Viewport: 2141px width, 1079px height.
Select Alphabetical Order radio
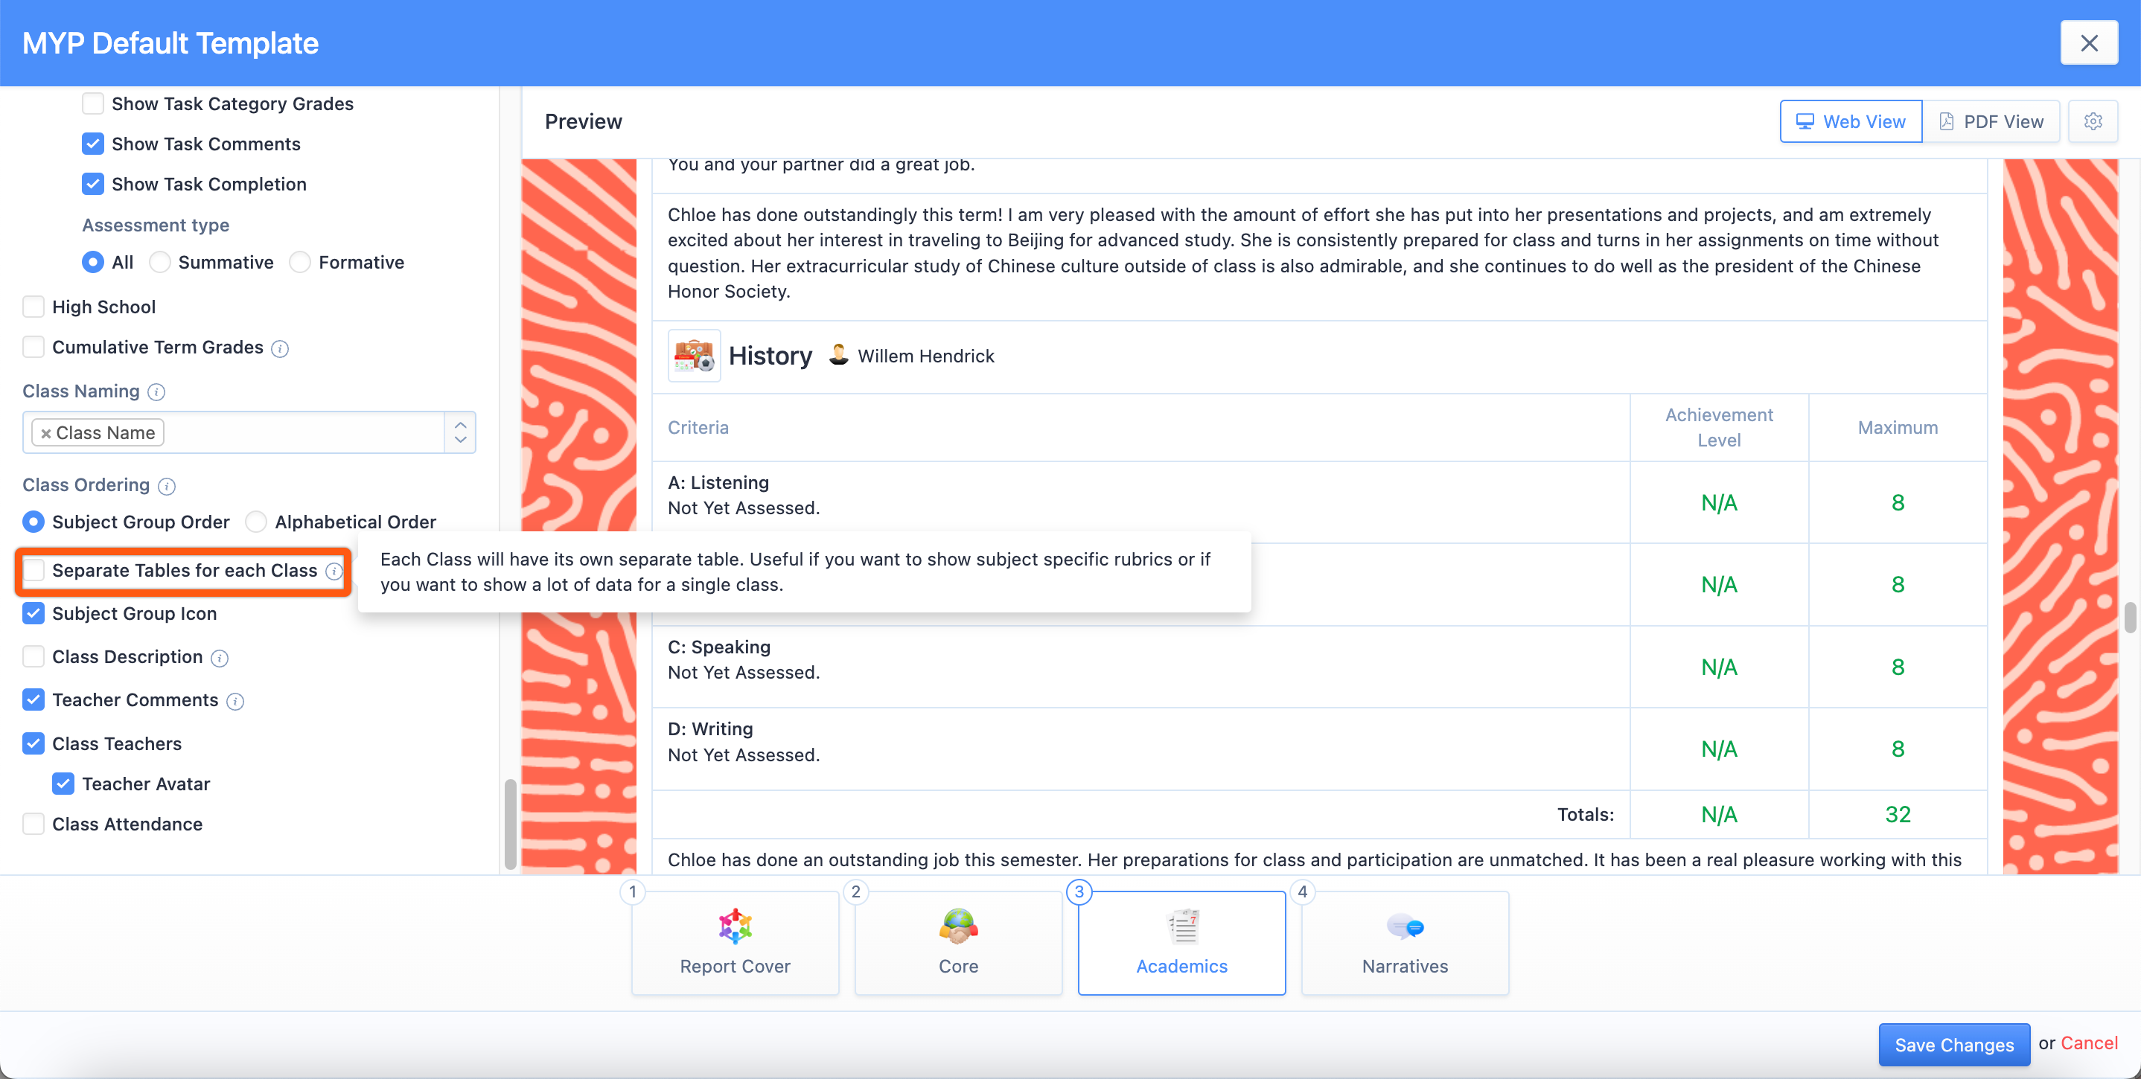click(x=256, y=522)
